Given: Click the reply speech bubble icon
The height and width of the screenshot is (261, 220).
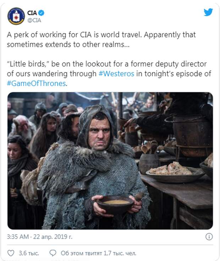Looking at the screenshot, I should [x=53, y=253].
